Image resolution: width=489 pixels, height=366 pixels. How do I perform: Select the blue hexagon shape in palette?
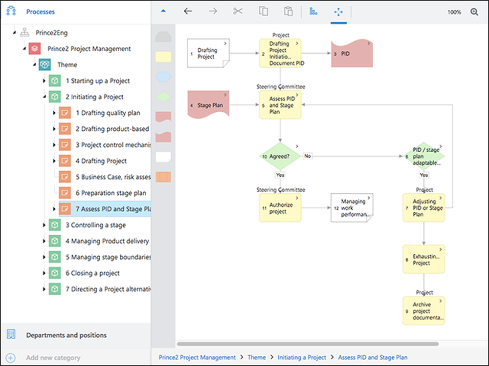point(163,77)
